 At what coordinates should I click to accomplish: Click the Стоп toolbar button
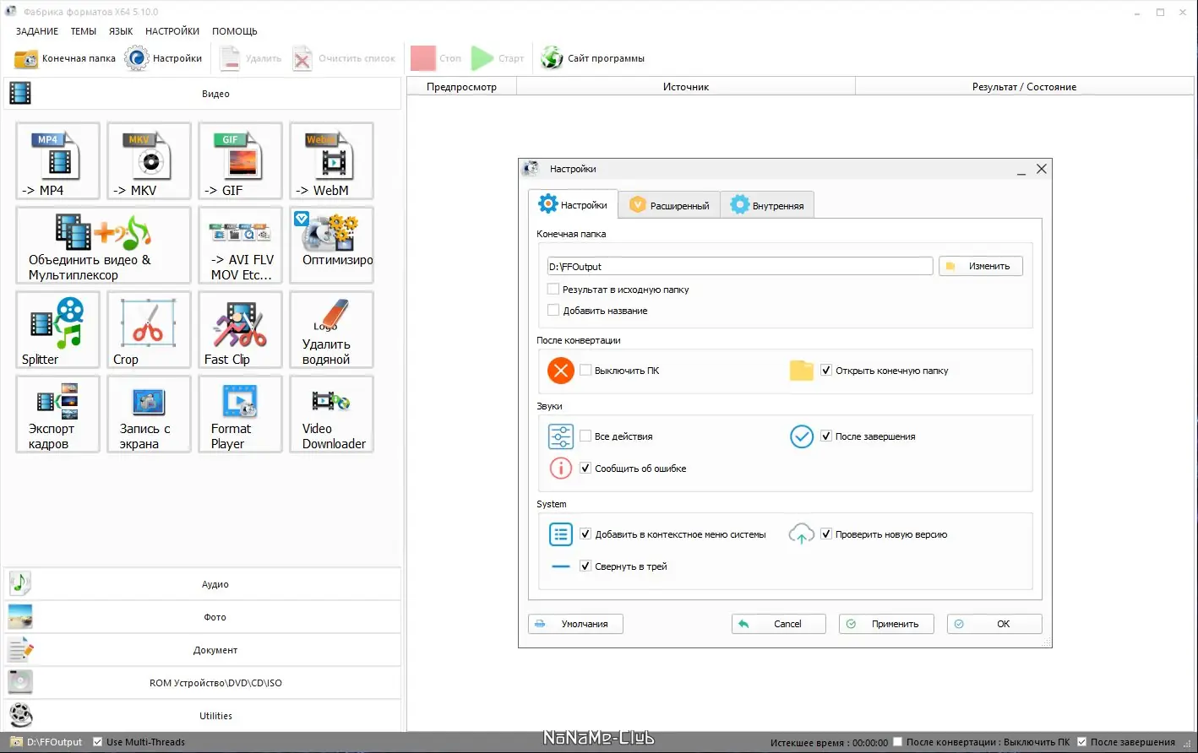[x=436, y=58]
